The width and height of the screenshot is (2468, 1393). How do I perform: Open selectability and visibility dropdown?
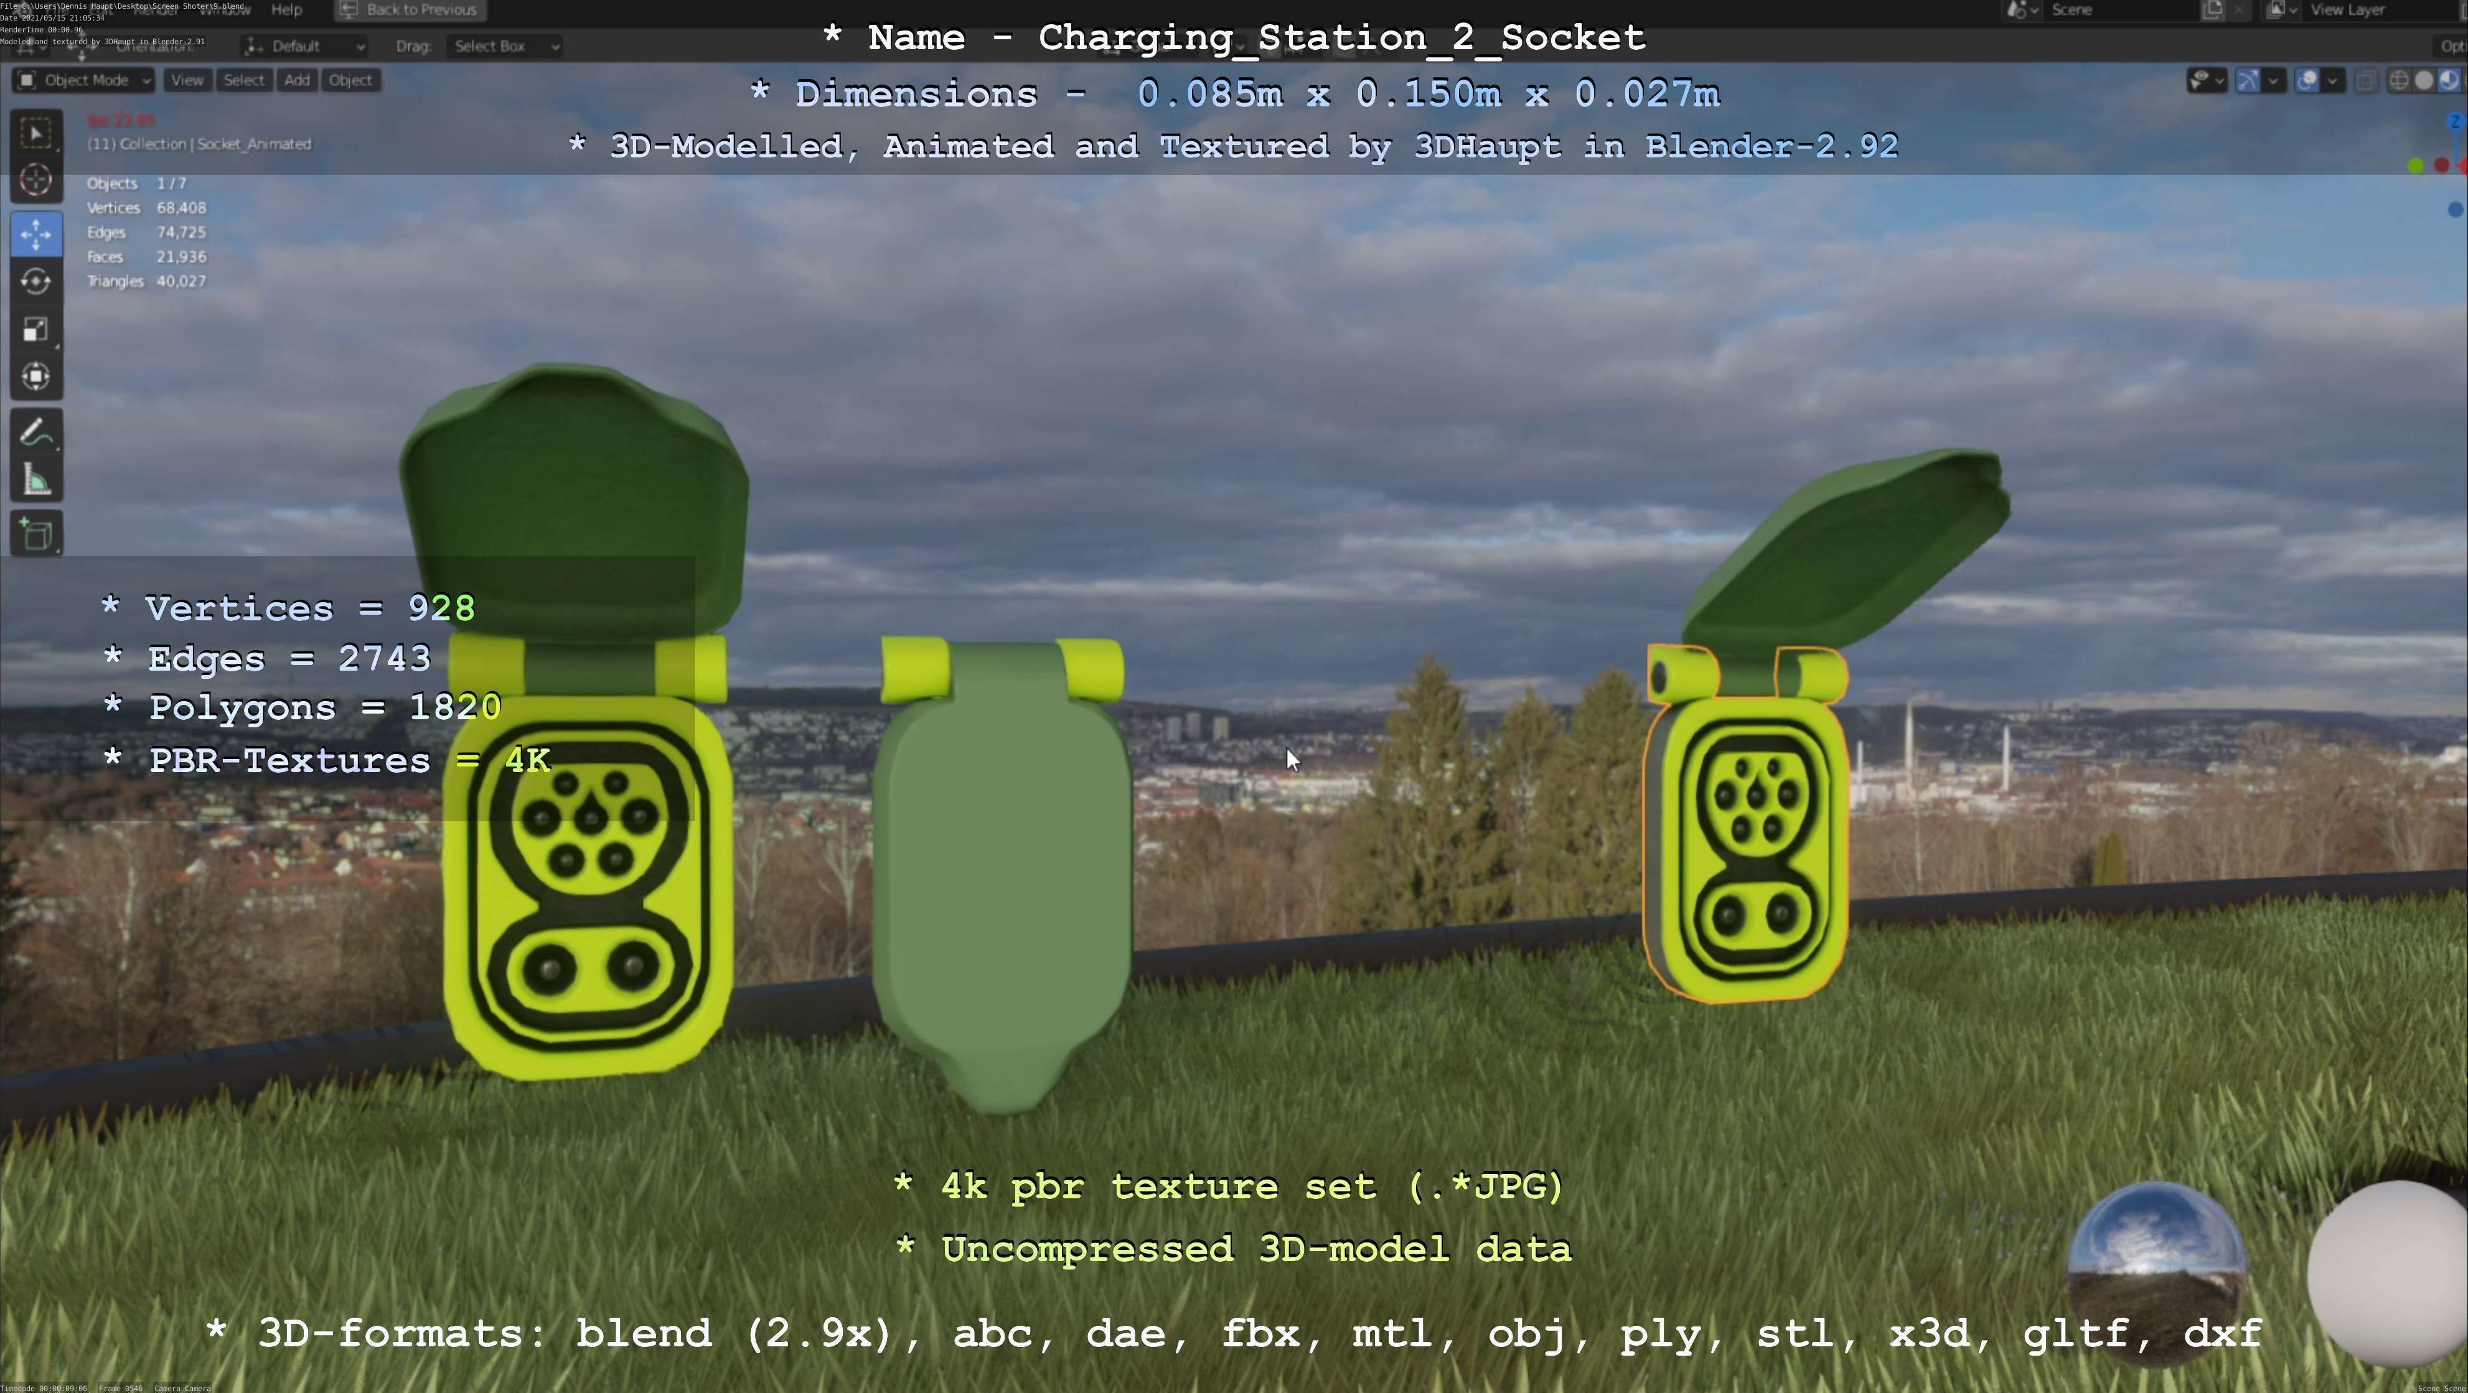click(x=2207, y=80)
